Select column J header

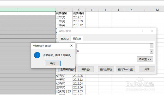click(x=118, y=10)
